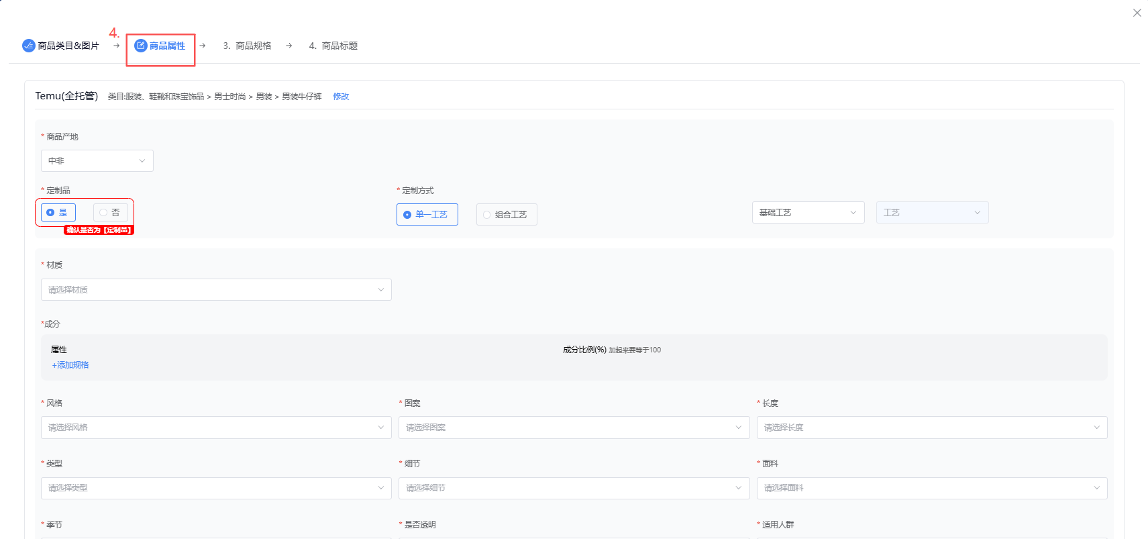Screen dimensions: 1148x539
Task: Click the checkmark icon beside 商品类目&图片
Action: click(x=28, y=46)
